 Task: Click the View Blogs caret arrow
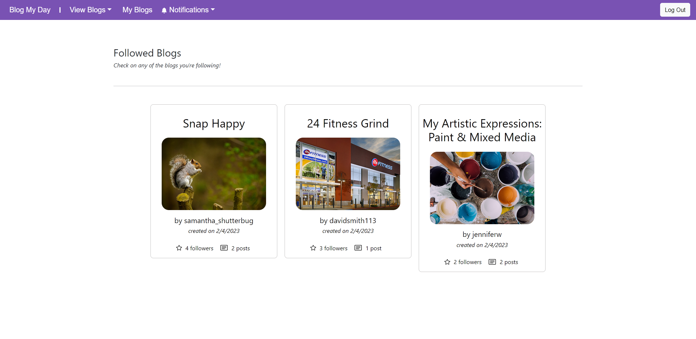(x=109, y=10)
